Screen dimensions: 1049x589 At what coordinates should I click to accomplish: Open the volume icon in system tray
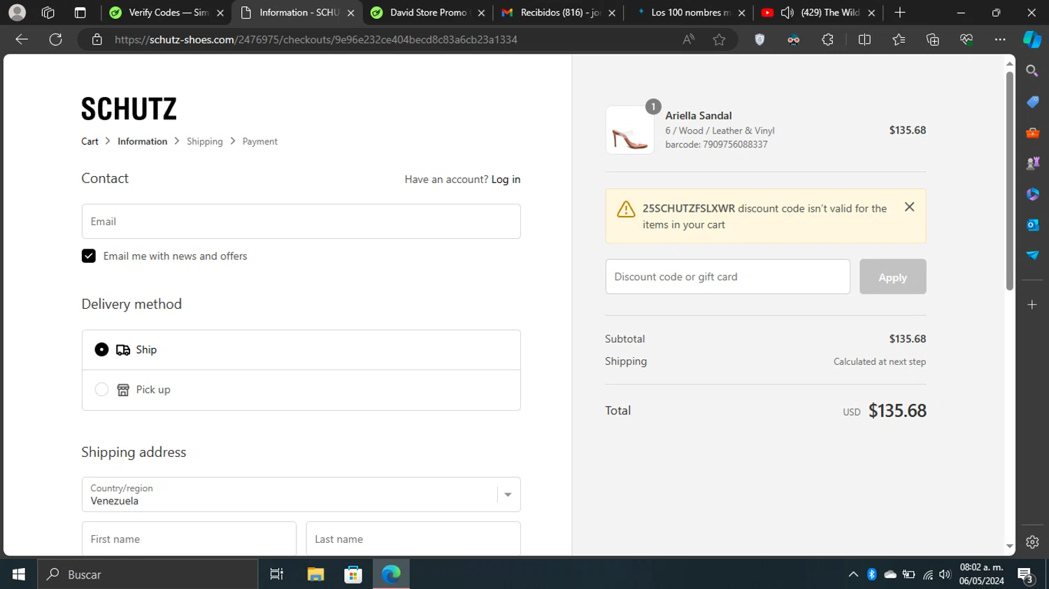coord(945,574)
